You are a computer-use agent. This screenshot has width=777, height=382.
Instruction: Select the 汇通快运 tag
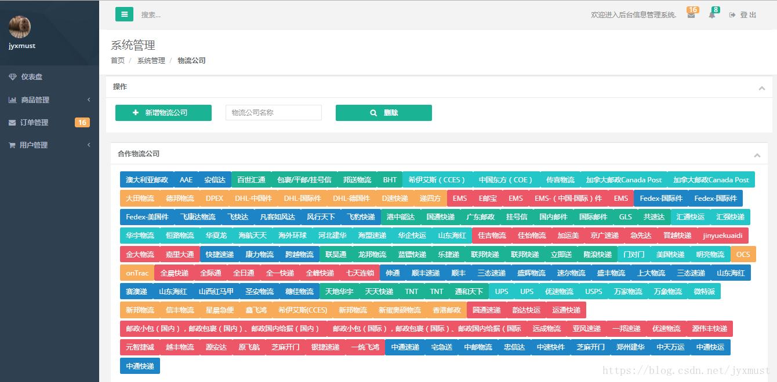691,217
